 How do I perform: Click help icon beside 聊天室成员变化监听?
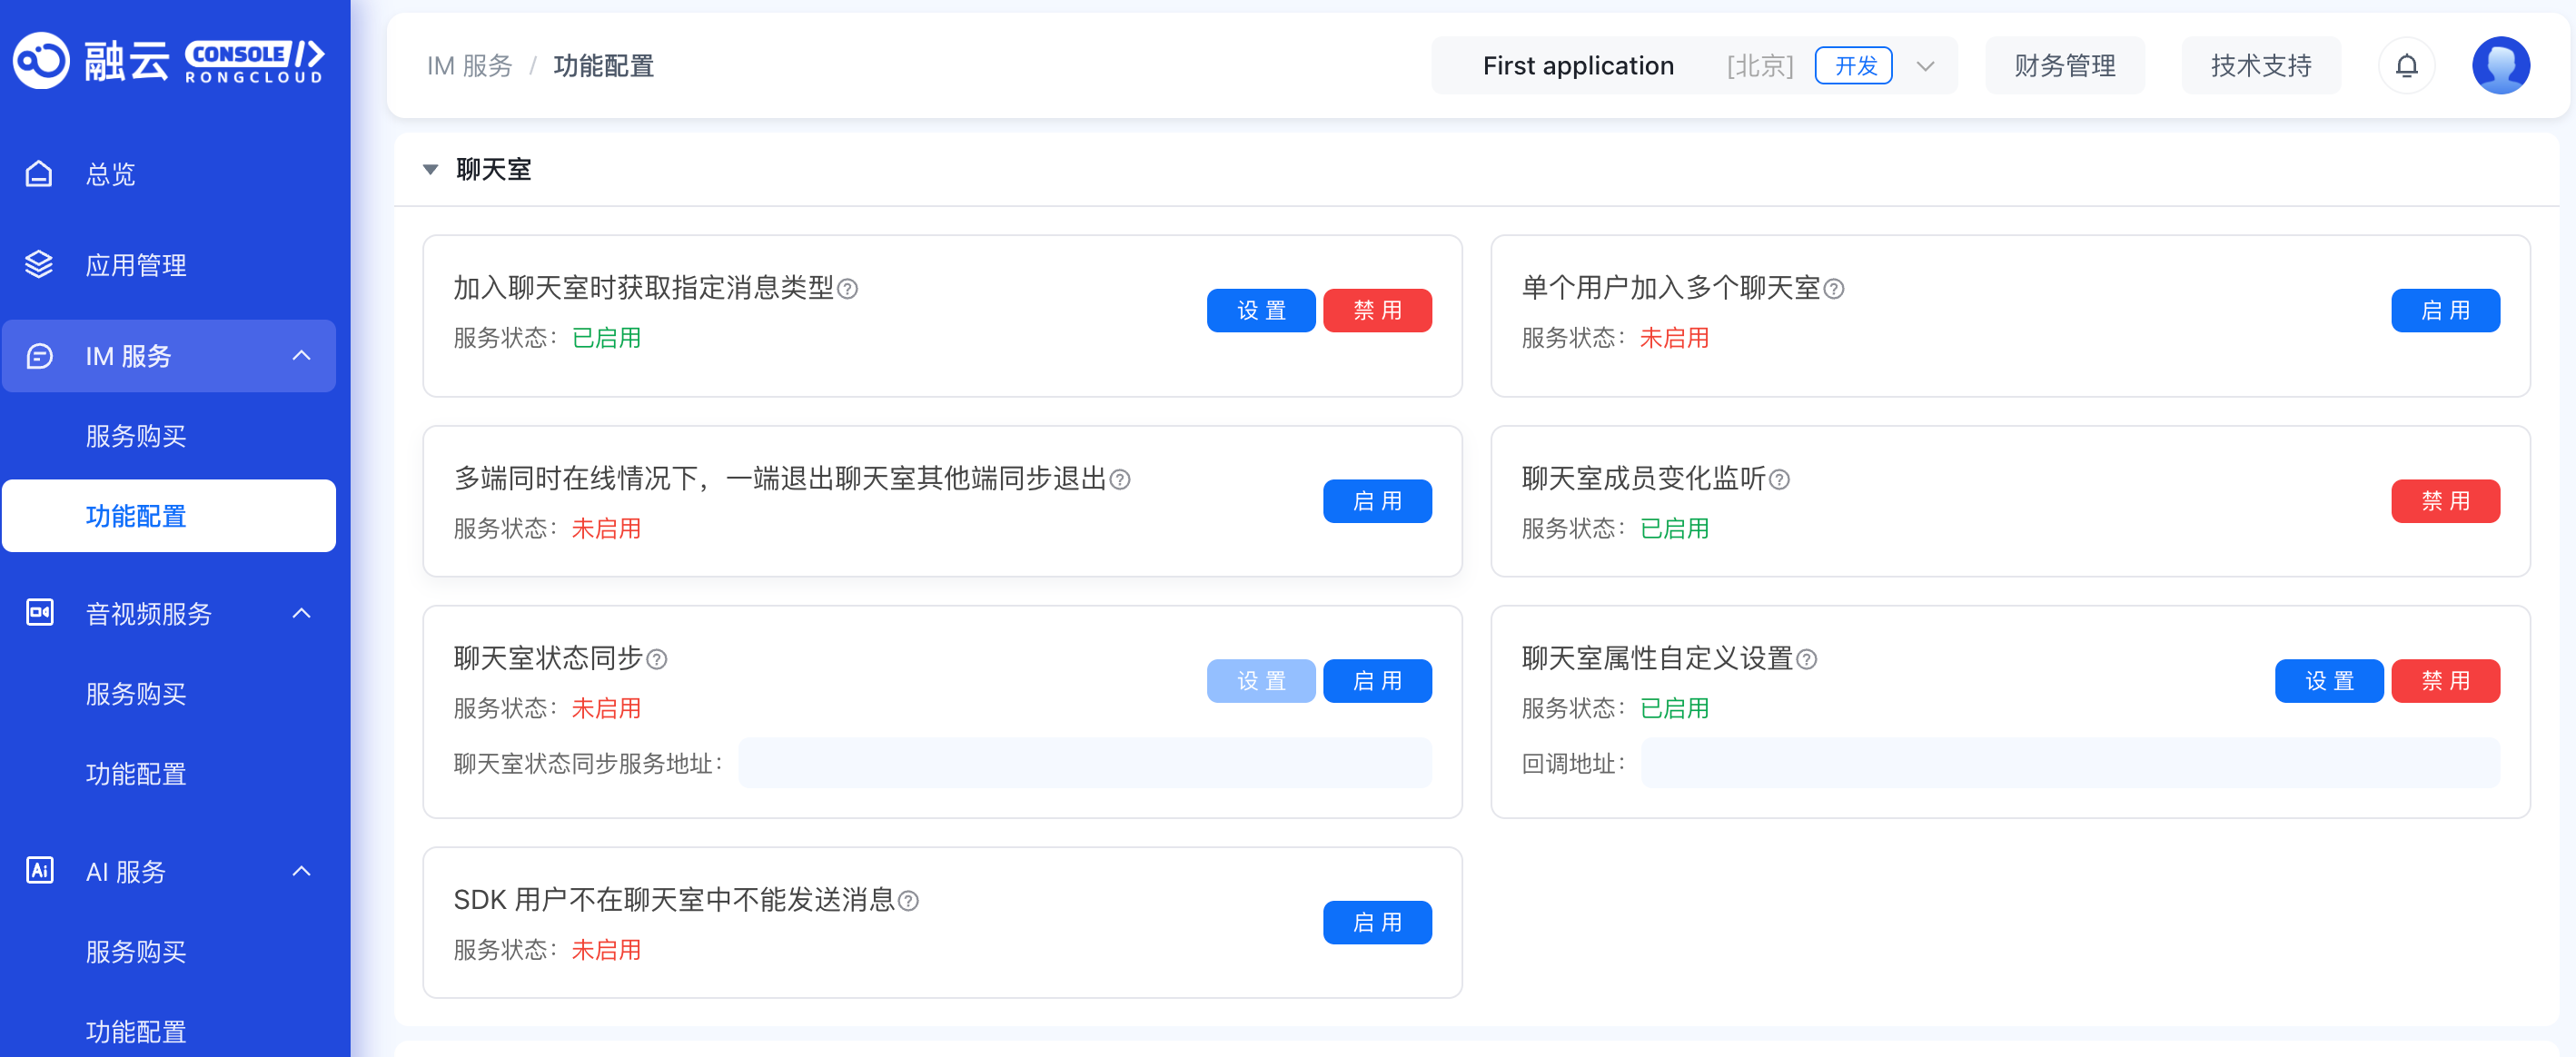click(x=1779, y=480)
